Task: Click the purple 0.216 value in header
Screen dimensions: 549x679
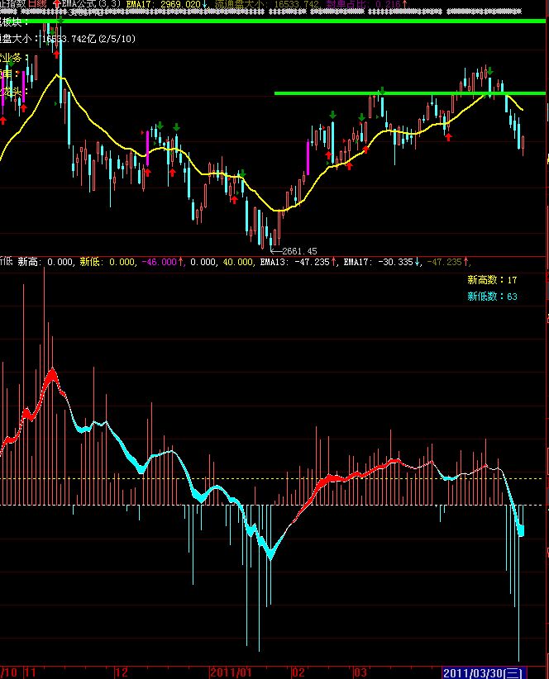Action: click(388, 4)
